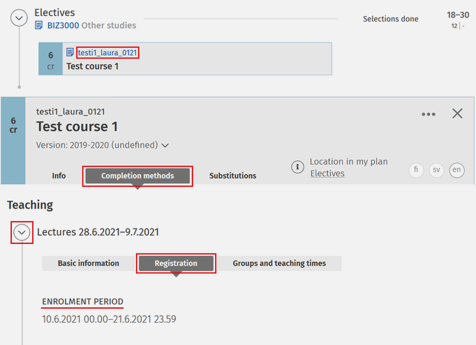Follow the Electives location link
Screen dimensions: 476x345
coord(327,174)
